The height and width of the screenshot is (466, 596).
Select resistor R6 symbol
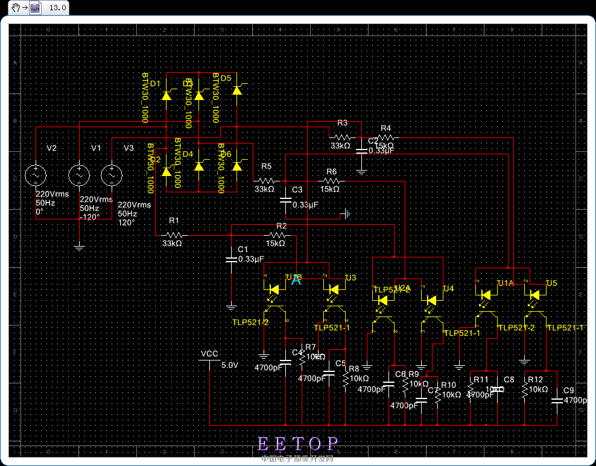pyautogui.click(x=331, y=181)
